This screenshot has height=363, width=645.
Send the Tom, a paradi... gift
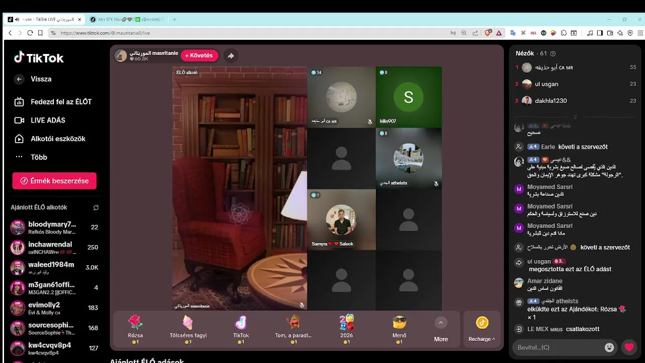[293, 329]
